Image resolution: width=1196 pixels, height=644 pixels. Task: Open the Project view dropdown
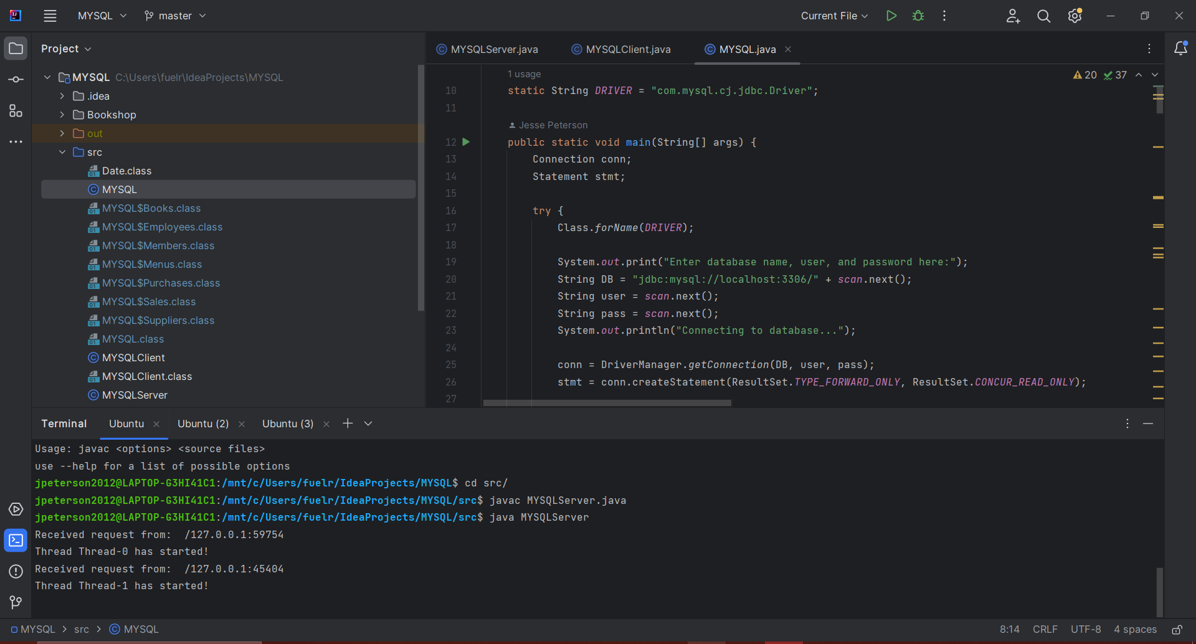pos(66,49)
